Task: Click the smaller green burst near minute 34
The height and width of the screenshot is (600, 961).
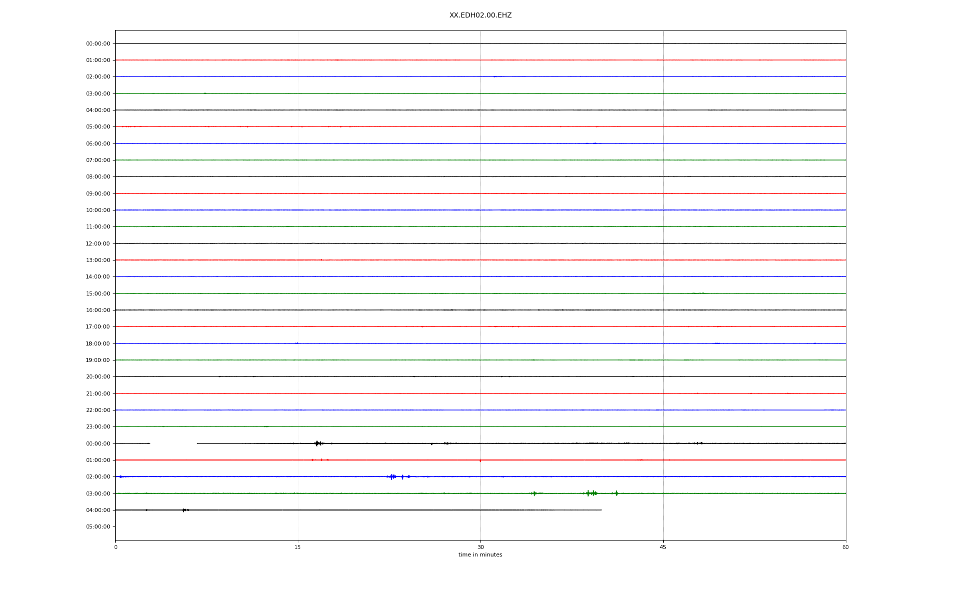Action: tap(534, 493)
